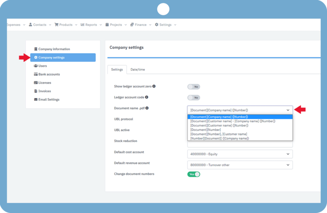Screen dimensions: 327x213
Task: Choose [Document][Customer name] ([Number]) option
Action: pos(219,125)
